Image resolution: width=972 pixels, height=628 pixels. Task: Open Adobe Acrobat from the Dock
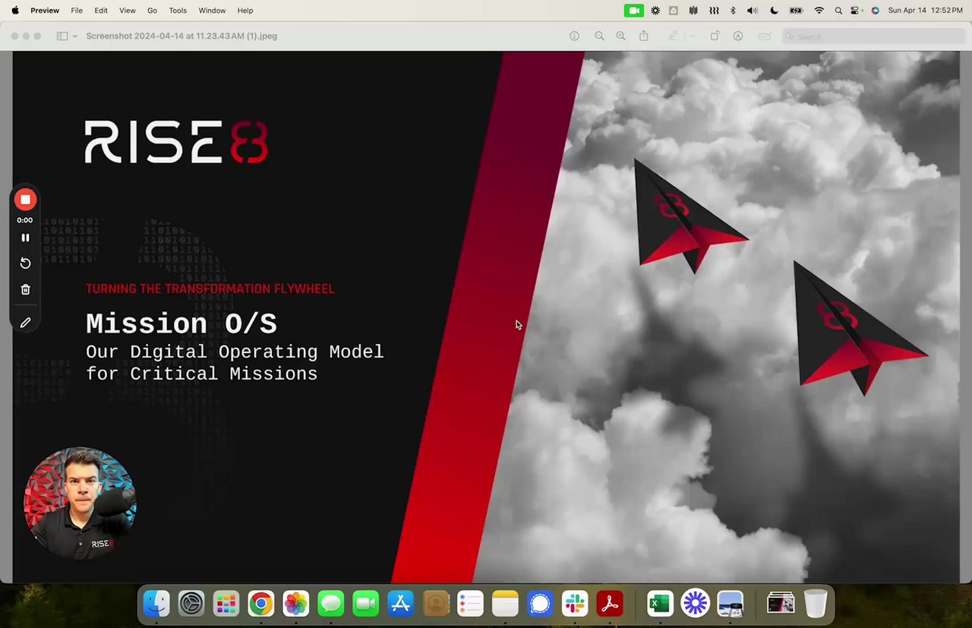pos(610,604)
